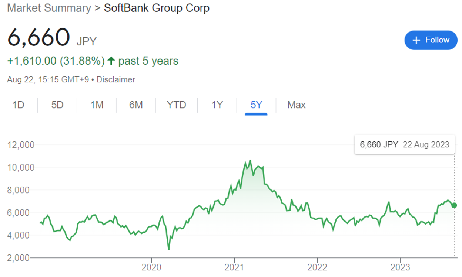View the 1Y chart range
Image resolution: width=462 pixels, height=277 pixels.
pos(217,105)
